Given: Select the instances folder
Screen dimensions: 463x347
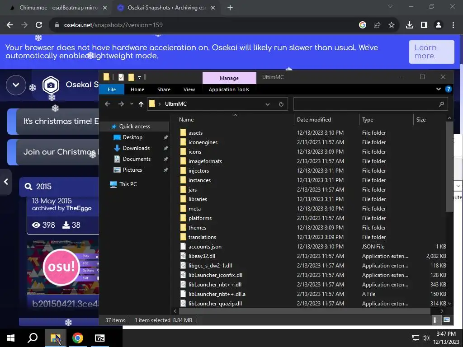Looking at the screenshot, I should (199, 180).
